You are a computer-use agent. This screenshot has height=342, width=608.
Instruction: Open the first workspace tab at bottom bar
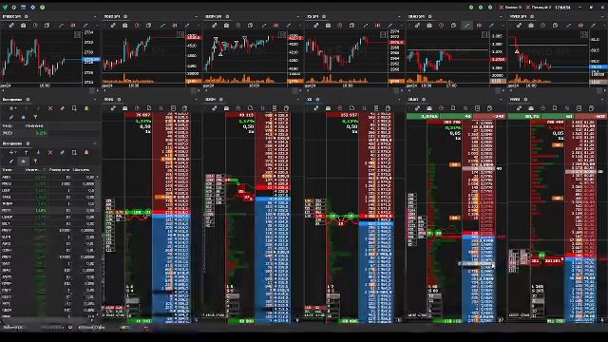click(x=13, y=328)
